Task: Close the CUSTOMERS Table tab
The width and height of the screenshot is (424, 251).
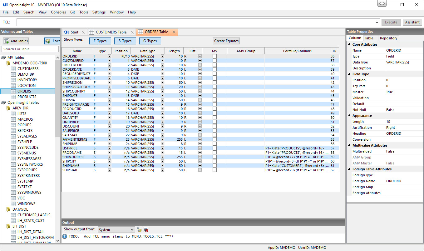Action: pos(132,32)
